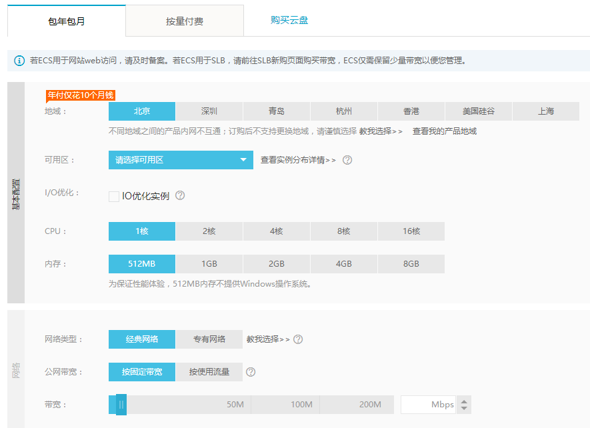Click the bandwidth Mbps input field
The height and width of the screenshot is (428, 590).
[427, 405]
